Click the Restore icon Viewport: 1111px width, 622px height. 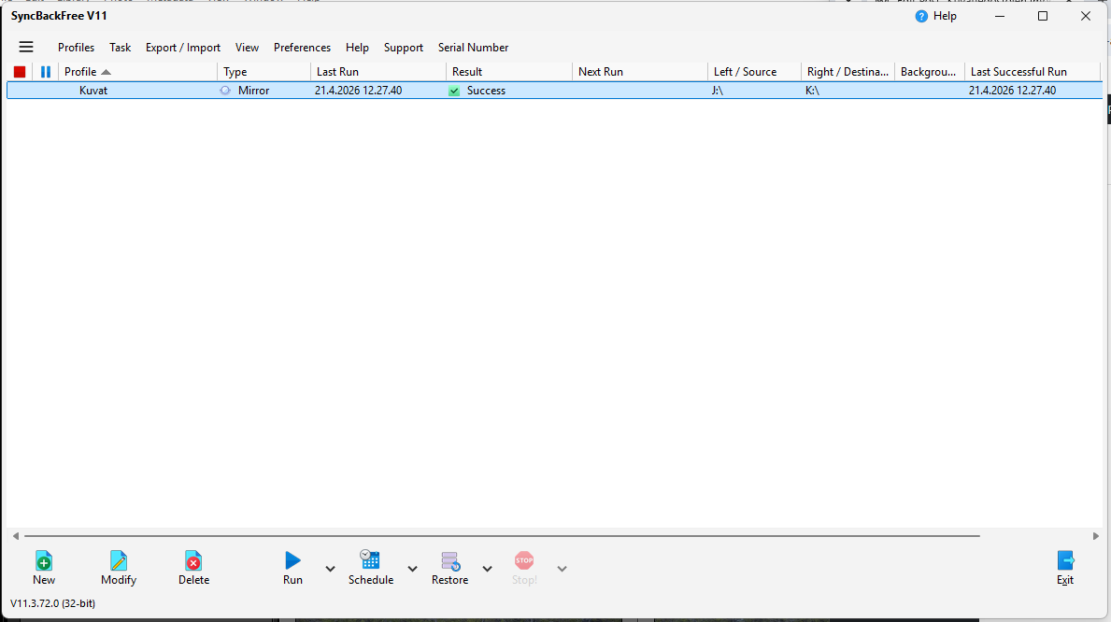[449, 560]
